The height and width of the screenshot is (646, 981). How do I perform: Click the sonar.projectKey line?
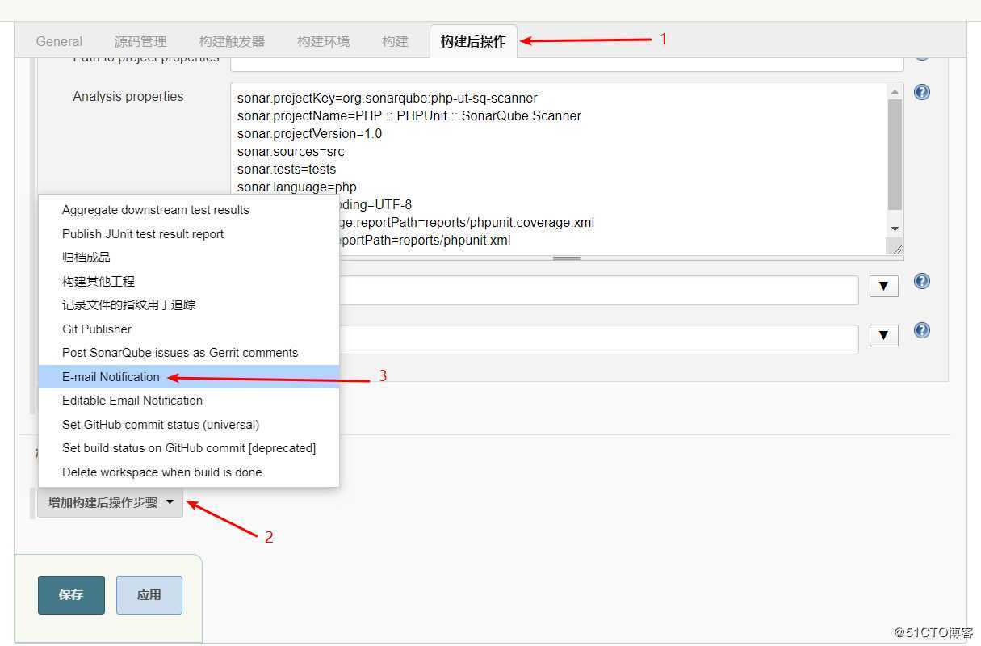tap(388, 98)
